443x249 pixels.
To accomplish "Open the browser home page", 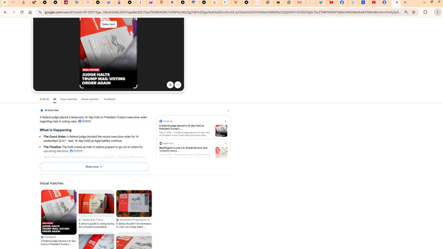I will (30, 12).
